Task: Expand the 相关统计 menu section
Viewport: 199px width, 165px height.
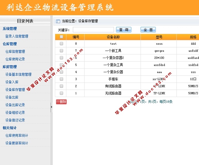Action: pos(10,128)
